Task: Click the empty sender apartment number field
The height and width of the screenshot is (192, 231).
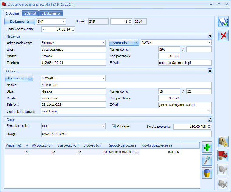Action: 199,49
